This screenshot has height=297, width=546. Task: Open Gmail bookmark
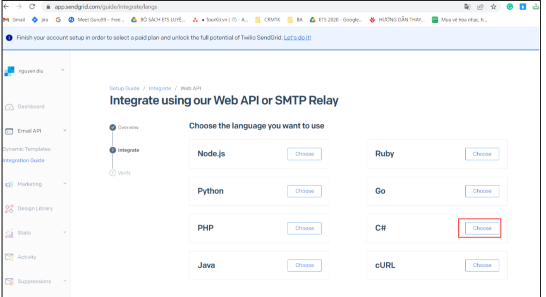tap(14, 20)
